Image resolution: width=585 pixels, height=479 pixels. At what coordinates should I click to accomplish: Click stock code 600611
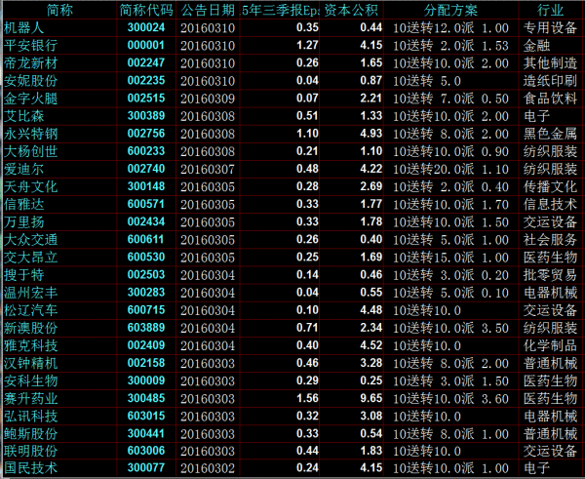click(x=146, y=239)
